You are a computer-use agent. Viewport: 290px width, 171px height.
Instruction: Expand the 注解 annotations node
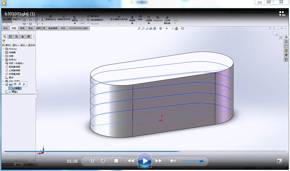pos(3,56)
